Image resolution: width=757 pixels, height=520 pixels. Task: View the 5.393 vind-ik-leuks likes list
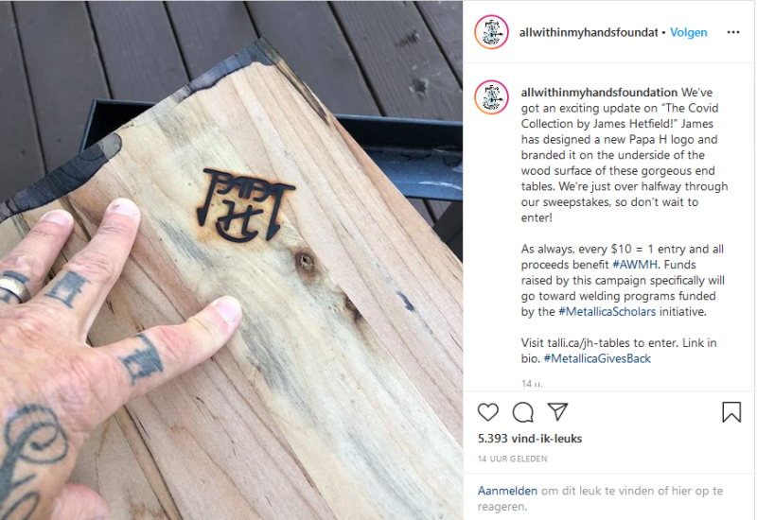click(530, 439)
